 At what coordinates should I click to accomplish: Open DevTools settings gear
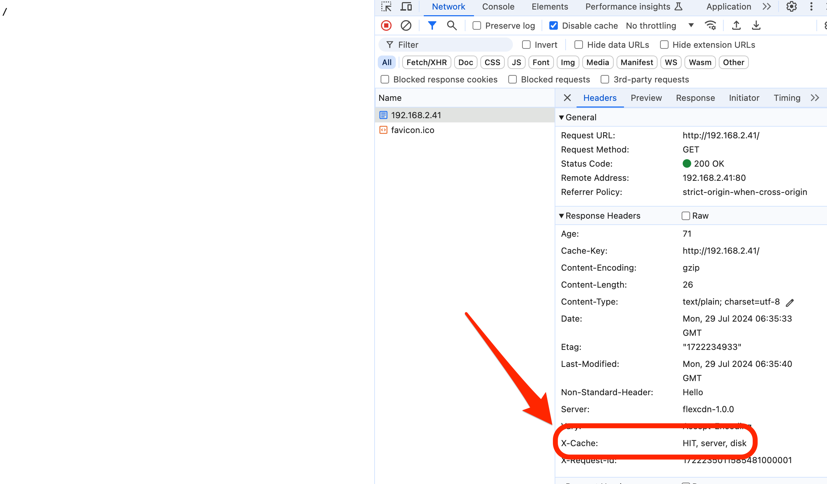coord(792,7)
